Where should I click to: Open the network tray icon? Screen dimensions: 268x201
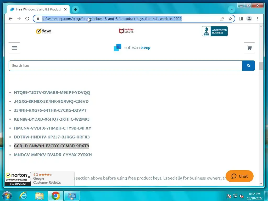[235, 196]
